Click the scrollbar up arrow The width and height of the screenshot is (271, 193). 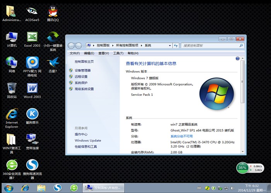pyautogui.click(x=242, y=58)
